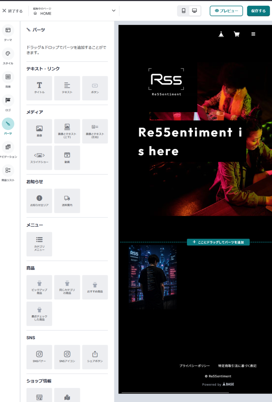Screen dimensions: 272x402
Task: Select the カテゴリメニュー part
Action: click(x=39, y=244)
